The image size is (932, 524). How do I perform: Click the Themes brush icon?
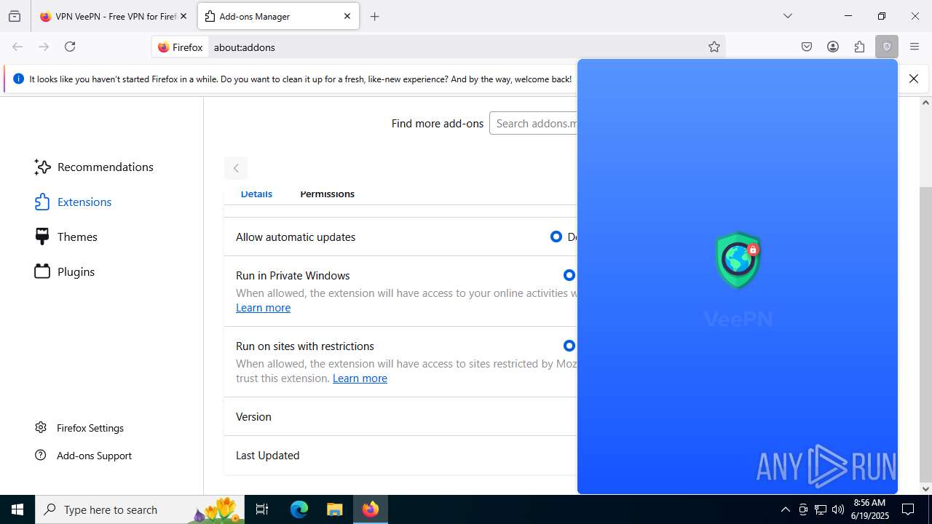(42, 237)
